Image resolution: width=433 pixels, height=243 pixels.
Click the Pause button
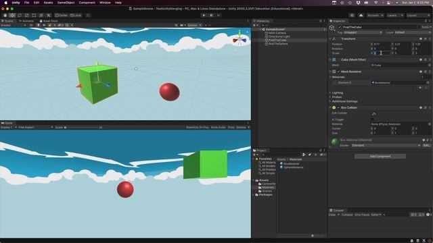point(211,16)
